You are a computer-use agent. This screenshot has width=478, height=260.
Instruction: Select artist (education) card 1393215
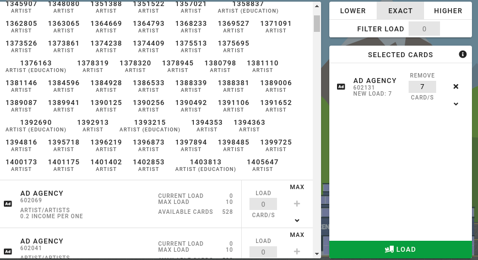click(x=150, y=125)
